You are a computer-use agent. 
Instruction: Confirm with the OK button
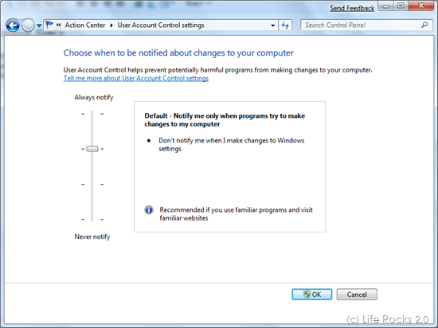tap(312, 295)
